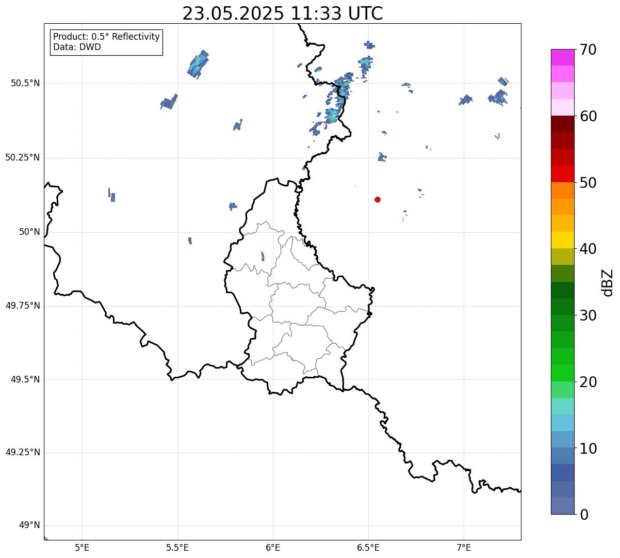Pick the turquoise colorbar segment near 16 dBZ
Image resolution: width=620 pixels, height=558 pixels.
(562, 406)
